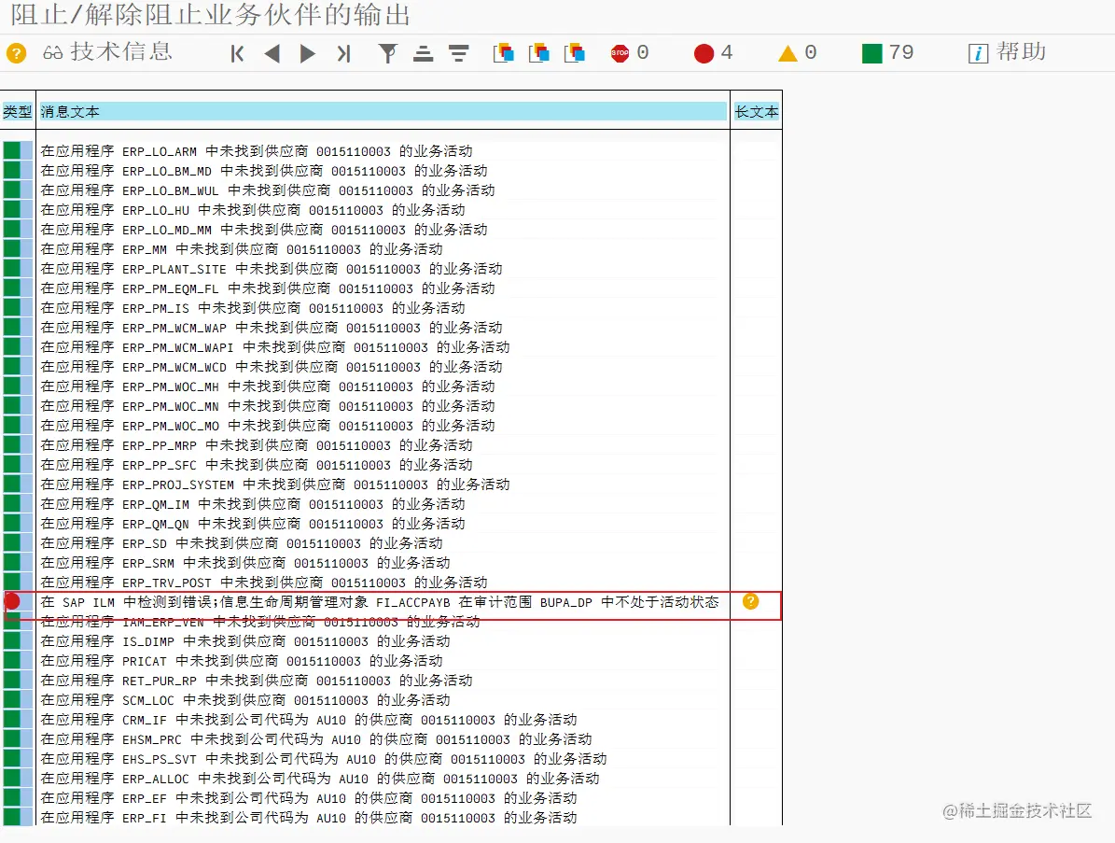Filter success messages green square showing 79
The image size is (1115, 843).
click(887, 53)
